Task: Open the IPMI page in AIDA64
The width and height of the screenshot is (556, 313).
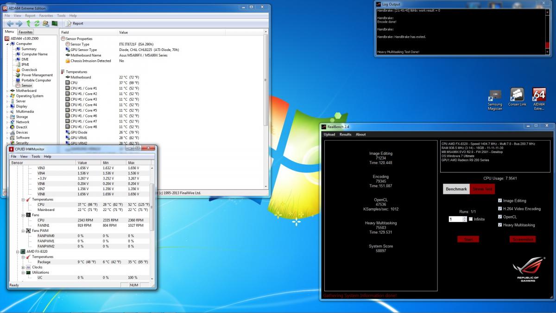Action: point(25,64)
